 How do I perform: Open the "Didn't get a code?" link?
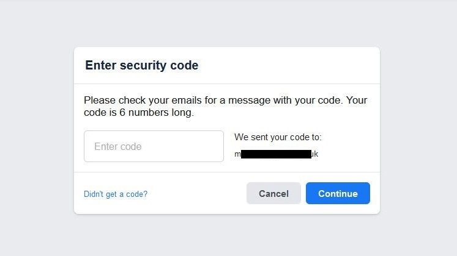116,194
